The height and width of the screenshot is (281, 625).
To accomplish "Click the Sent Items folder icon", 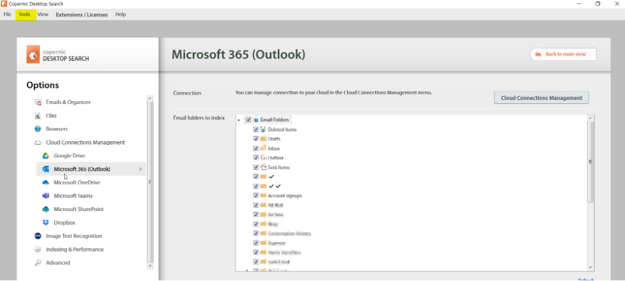I will click(x=263, y=167).
